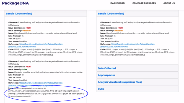Open left panel B307-eval reference link
Viewport: 184px width, 103px height.
click(x=35, y=45)
